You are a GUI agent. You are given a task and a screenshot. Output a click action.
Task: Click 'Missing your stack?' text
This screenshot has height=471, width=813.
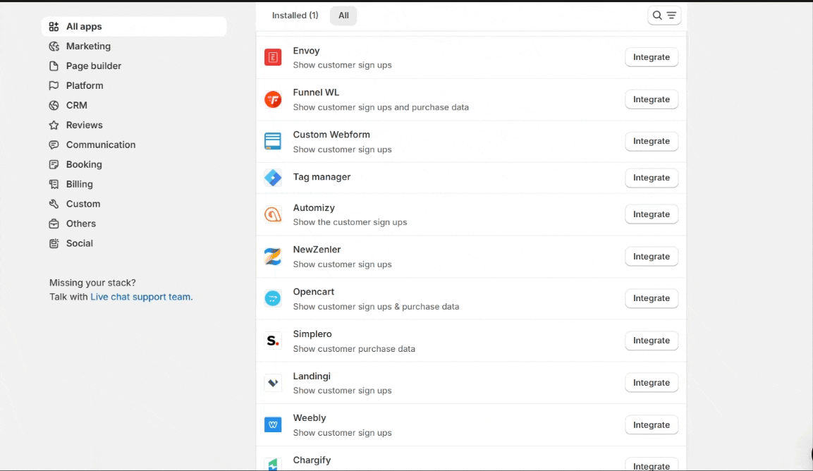point(92,283)
